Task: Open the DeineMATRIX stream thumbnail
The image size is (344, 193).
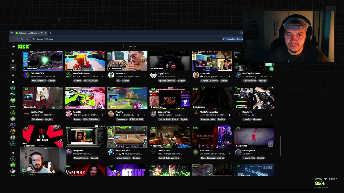Action: (x=42, y=61)
